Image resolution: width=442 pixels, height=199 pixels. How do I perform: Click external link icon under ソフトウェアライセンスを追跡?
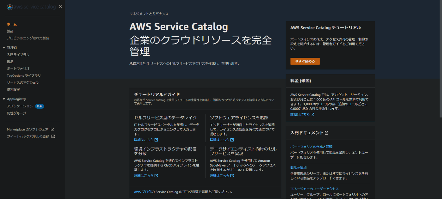pyautogui.click(x=232, y=140)
